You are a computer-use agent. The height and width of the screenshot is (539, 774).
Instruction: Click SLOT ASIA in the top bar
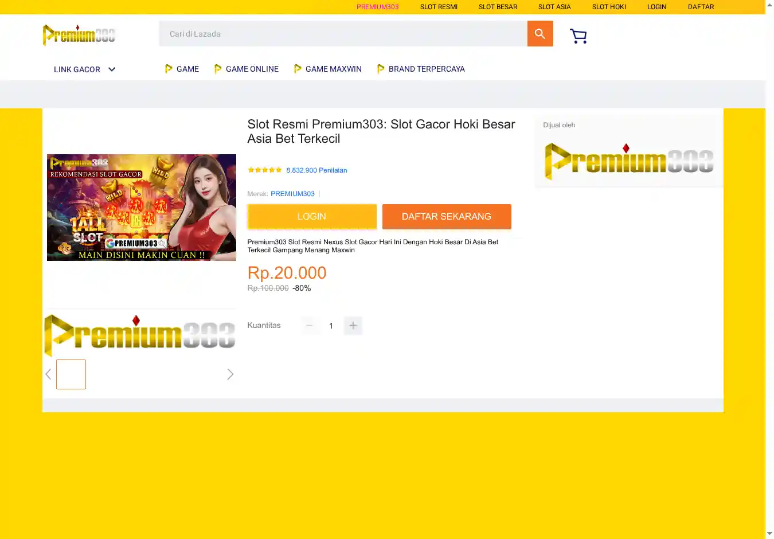(x=554, y=7)
